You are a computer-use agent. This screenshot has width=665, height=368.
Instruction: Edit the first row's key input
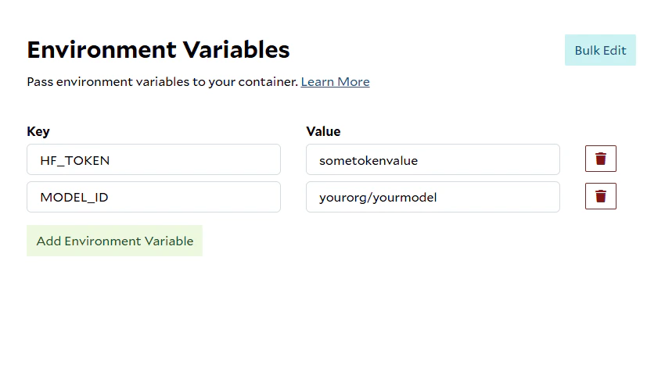point(153,159)
